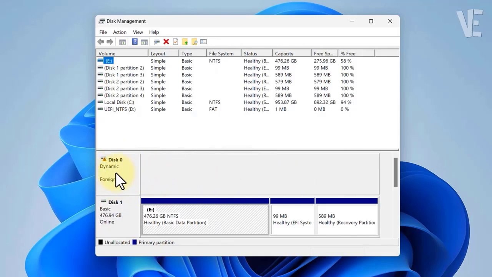
Task: Click the document checkmark toolbar icon
Action: (x=176, y=42)
